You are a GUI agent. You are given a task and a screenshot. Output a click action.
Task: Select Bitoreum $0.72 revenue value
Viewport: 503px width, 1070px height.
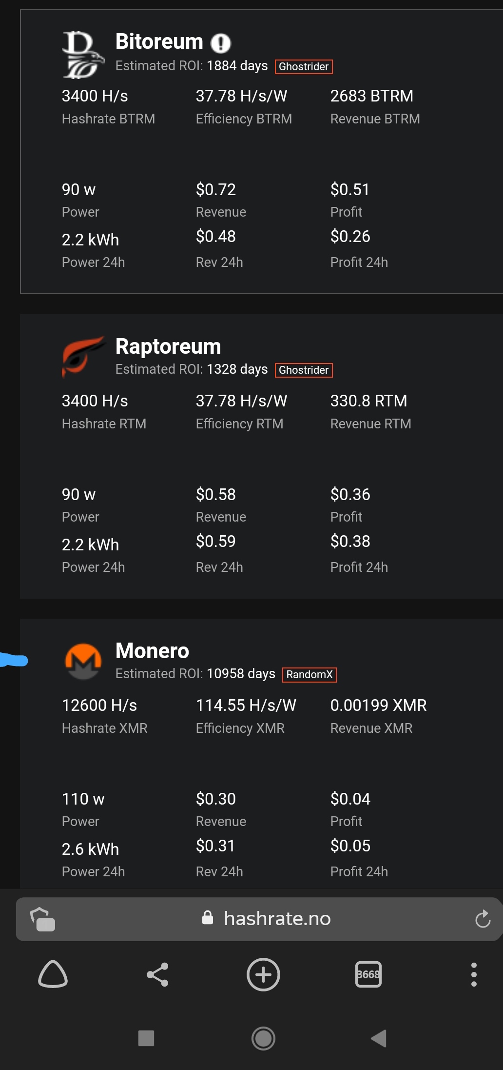coord(215,190)
